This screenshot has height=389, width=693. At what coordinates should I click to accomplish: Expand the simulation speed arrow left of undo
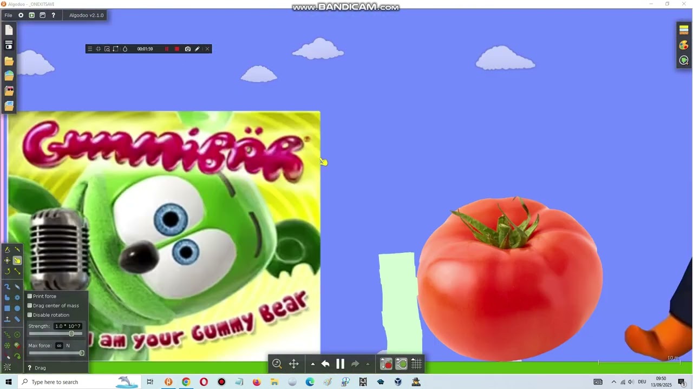(312, 364)
